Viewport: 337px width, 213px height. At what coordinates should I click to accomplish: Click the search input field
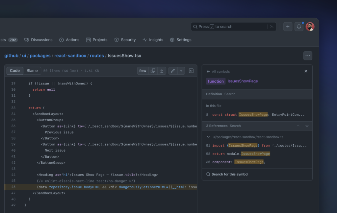tap(230, 27)
